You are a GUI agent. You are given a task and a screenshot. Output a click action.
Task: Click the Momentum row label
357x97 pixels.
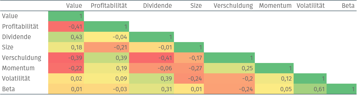[x=18, y=68]
